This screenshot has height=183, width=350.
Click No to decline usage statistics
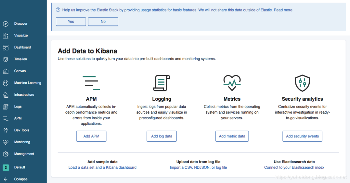[x=103, y=21]
